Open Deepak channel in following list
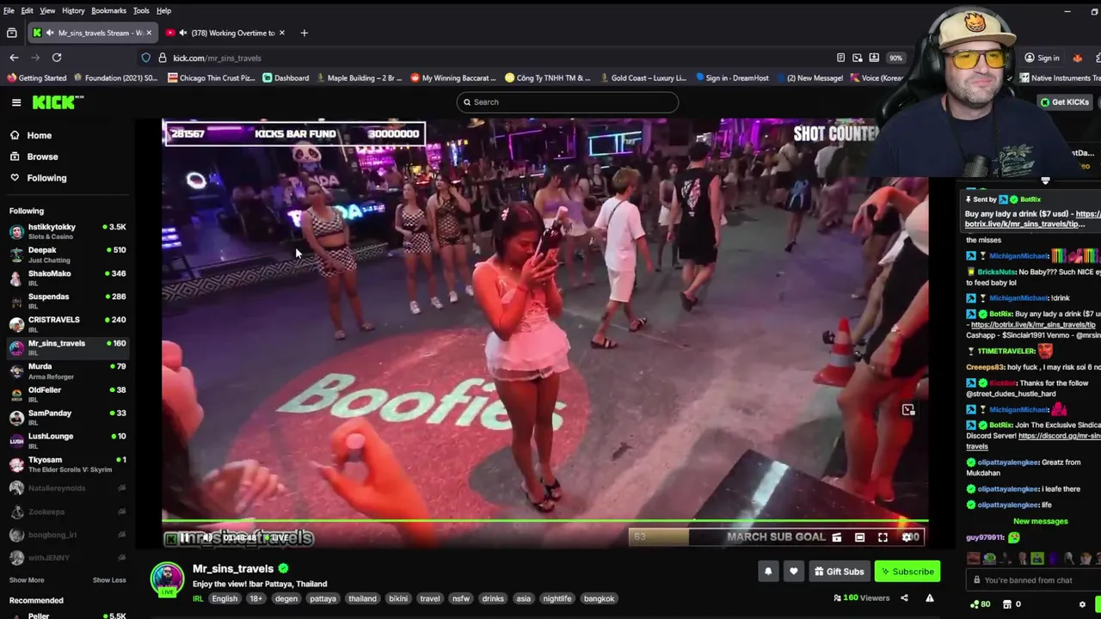This screenshot has height=619, width=1101. tap(67, 254)
